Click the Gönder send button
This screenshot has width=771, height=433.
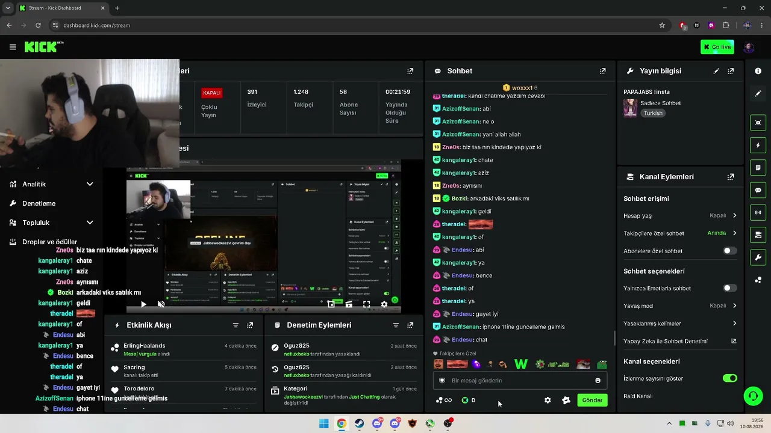tap(592, 400)
